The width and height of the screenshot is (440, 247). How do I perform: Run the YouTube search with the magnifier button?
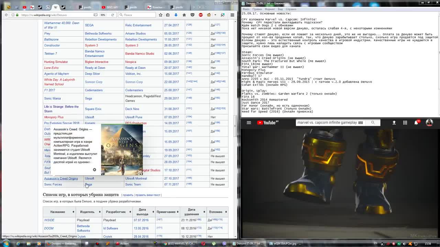(373, 122)
